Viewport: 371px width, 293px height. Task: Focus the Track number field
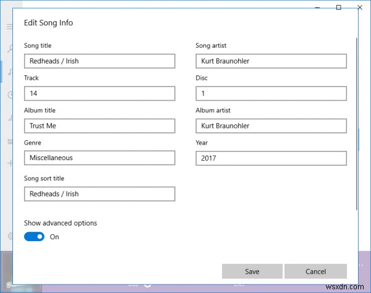(100, 93)
